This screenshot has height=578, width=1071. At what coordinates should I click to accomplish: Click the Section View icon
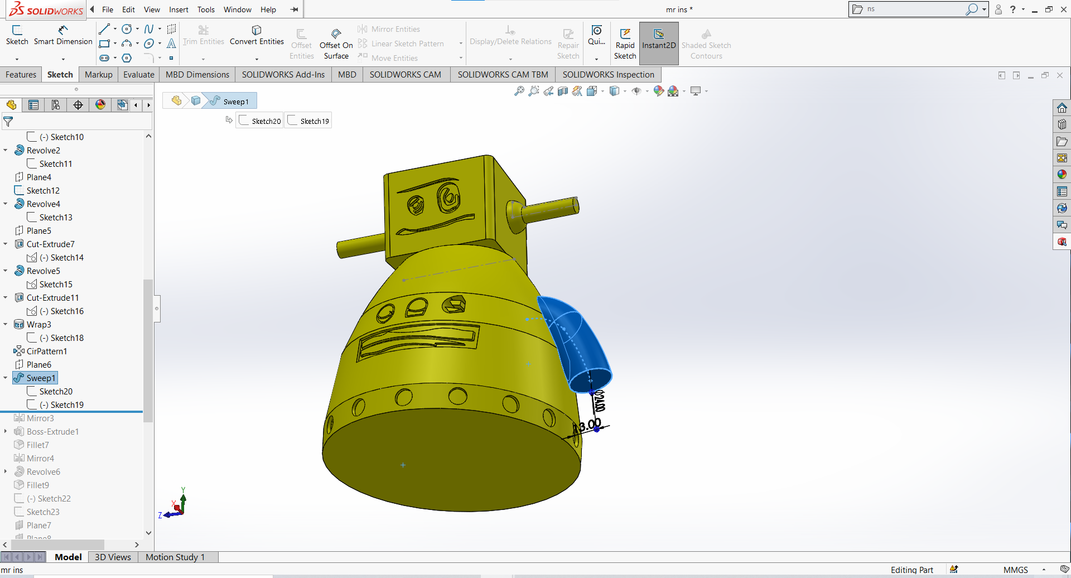(563, 91)
